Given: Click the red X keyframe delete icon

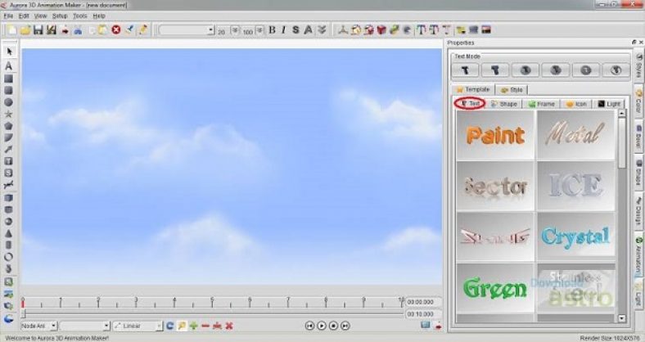Looking at the screenshot, I should click(x=229, y=326).
